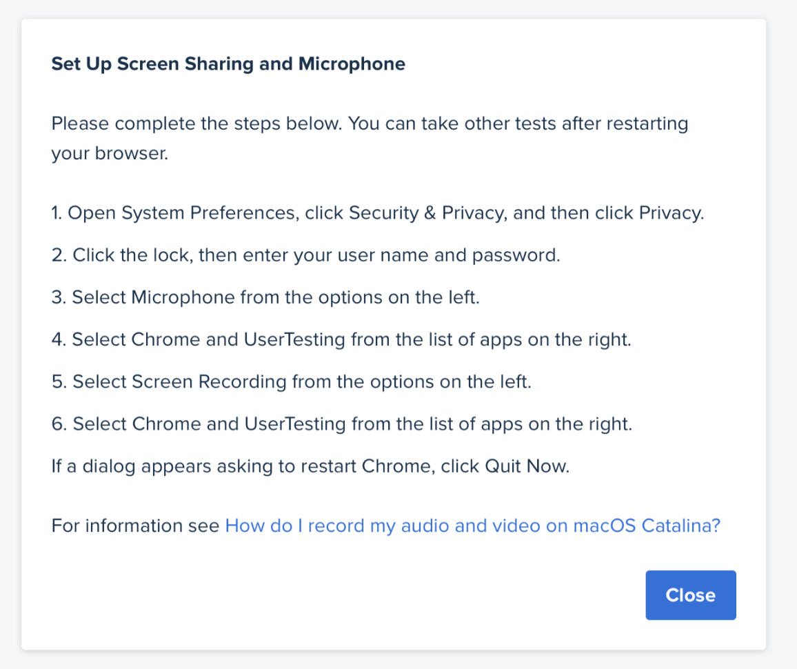Open the macOS Catalina audio and video help link
Image resolution: width=797 pixels, height=669 pixels.
pos(473,526)
